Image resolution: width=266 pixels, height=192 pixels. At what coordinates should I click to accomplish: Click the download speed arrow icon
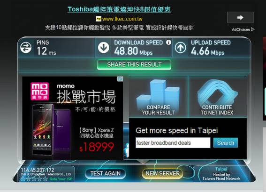pyautogui.click(x=103, y=48)
